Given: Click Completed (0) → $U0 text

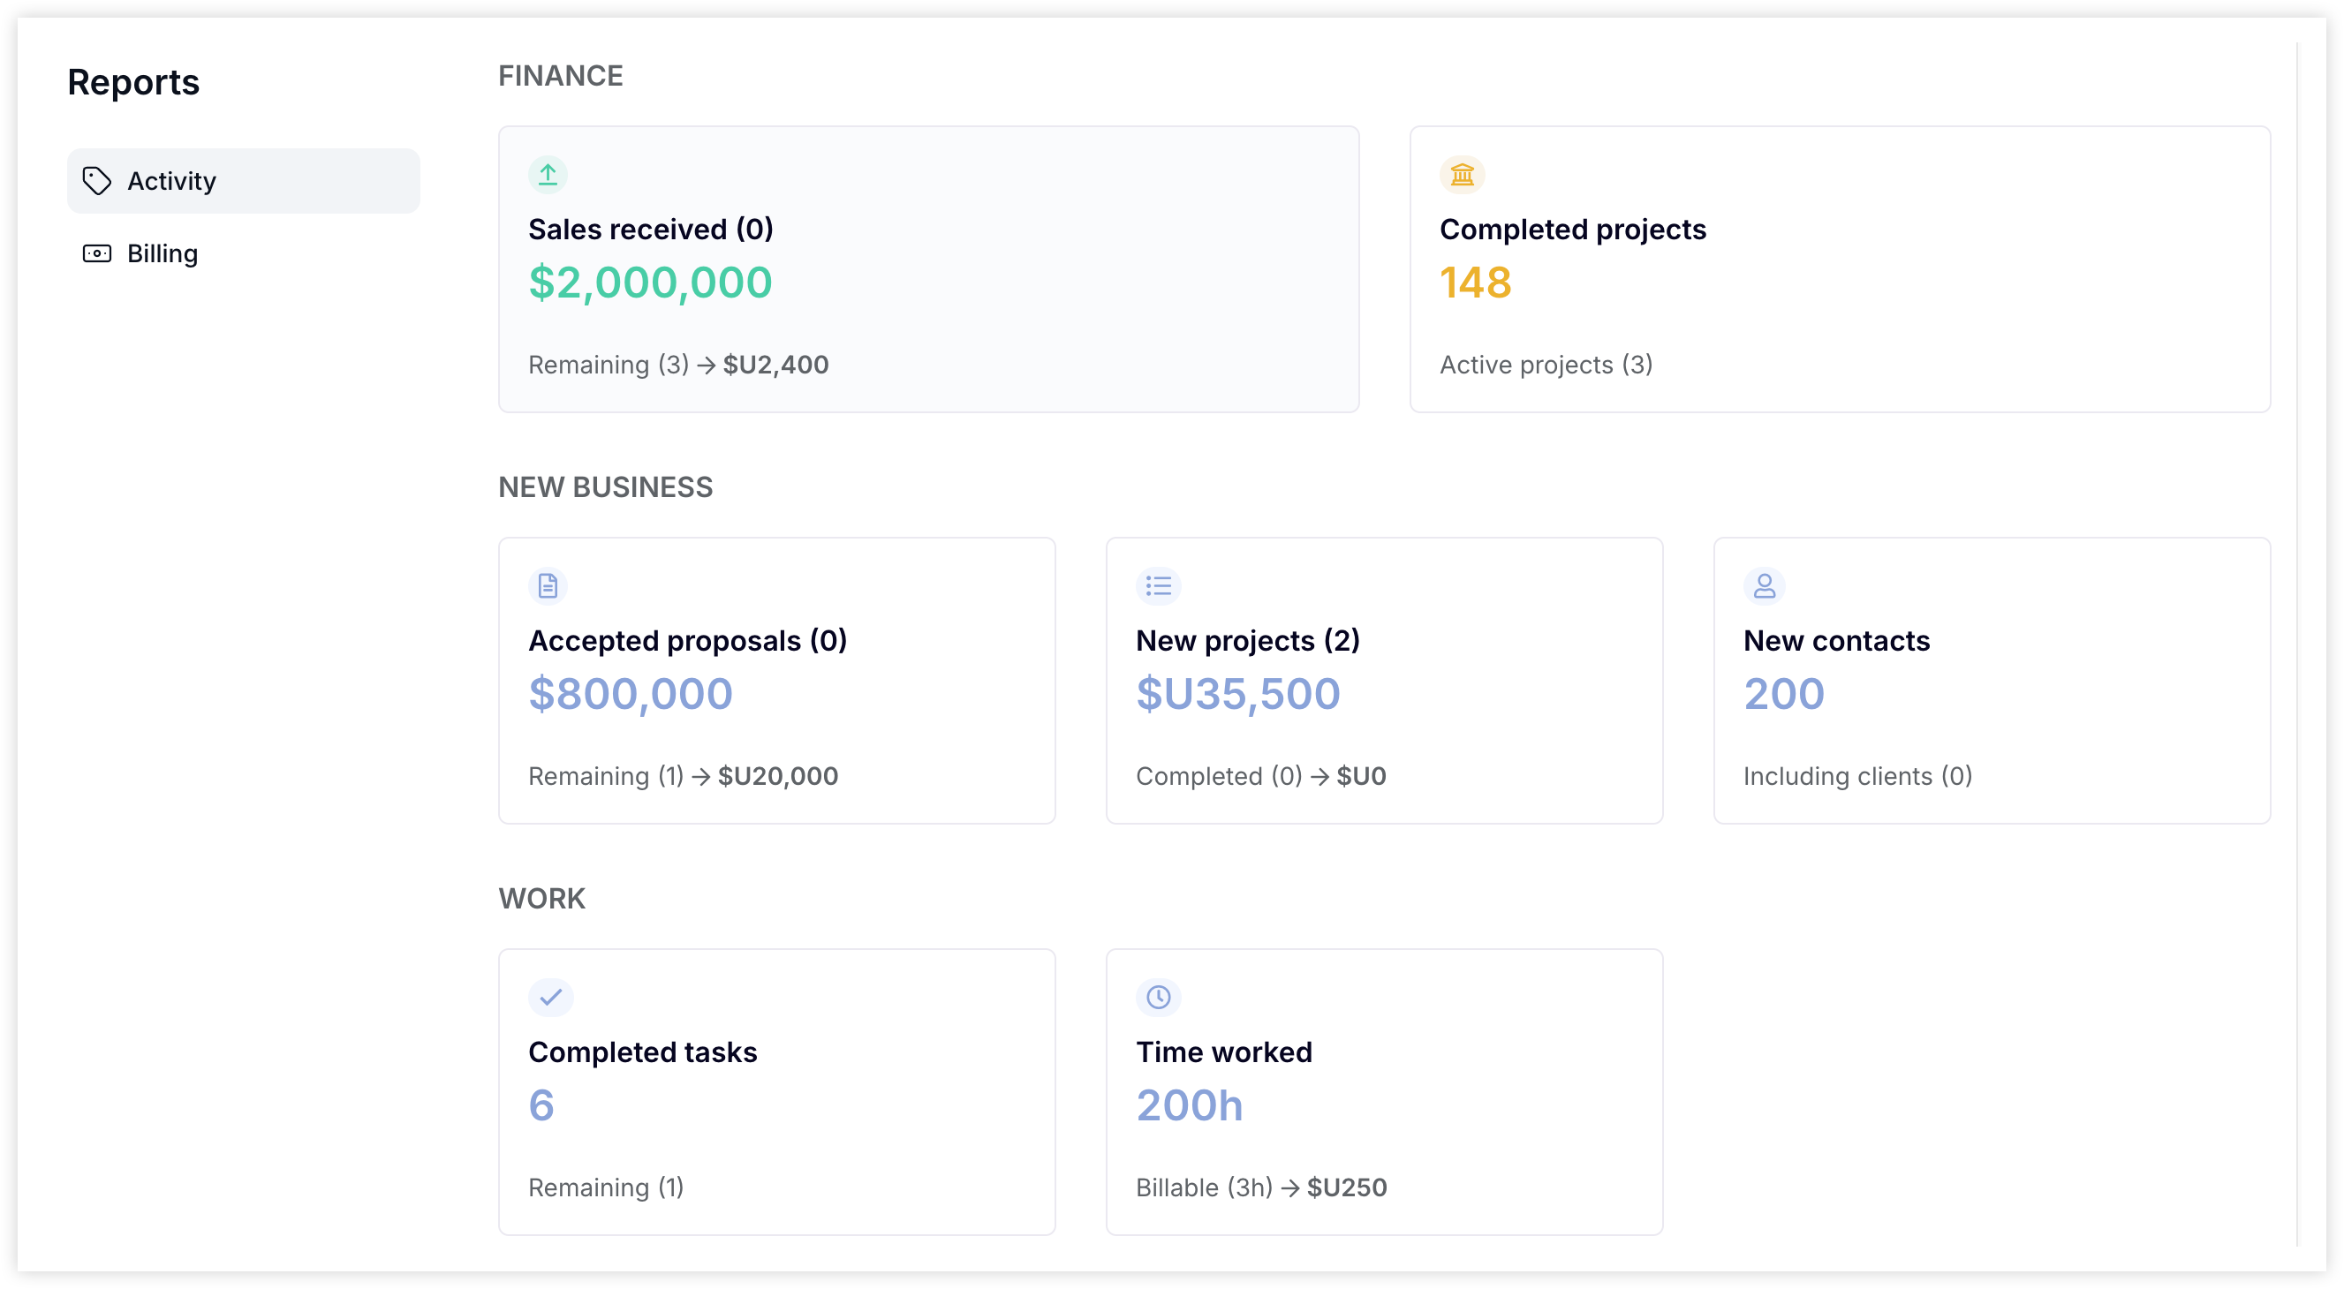Looking at the screenshot, I should click(x=1261, y=776).
